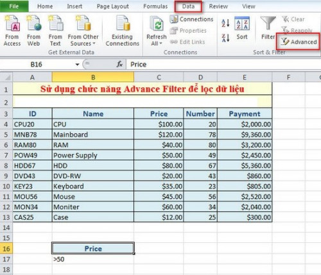Open Existing Connections
The height and width of the screenshot is (275, 321).
click(123, 31)
